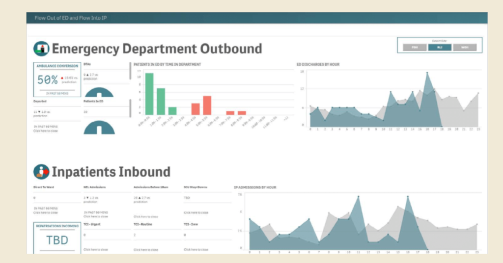Close the Admissions Before 10am card
Image resolution: width=503 pixels, height=263 pixels.
[x=146, y=217]
